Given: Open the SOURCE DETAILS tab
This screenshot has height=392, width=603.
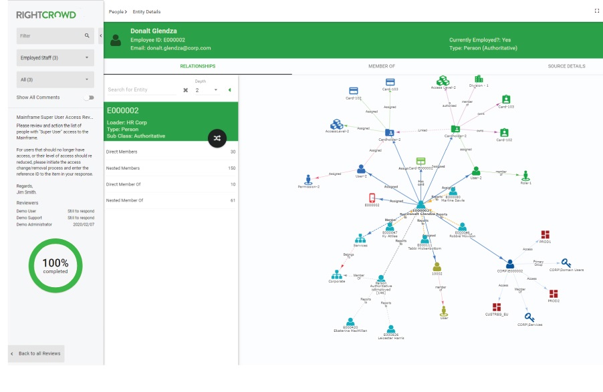Looking at the screenshot, I should coord(565,66).
